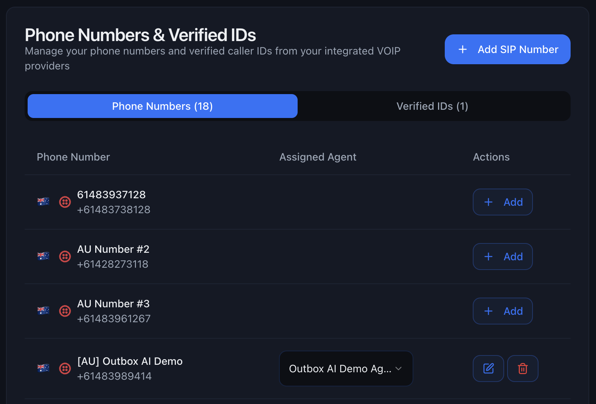Open the Outbox AI Demo Agent dropdown
596x404 pixels.
point(345,369)
